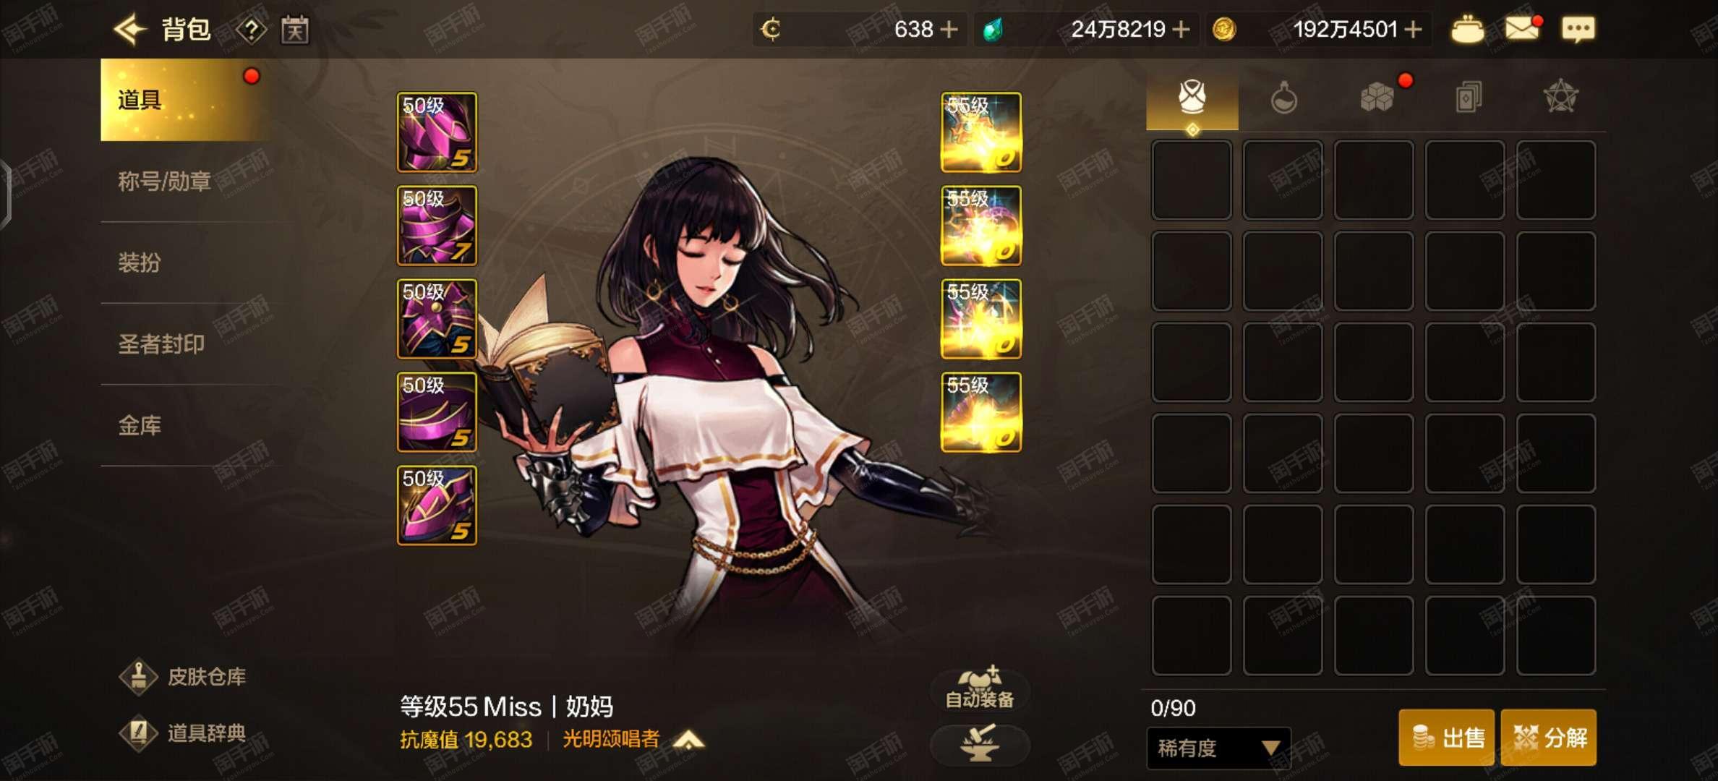Screen dimensions: 1718x781
Task: Open the calendar icon beside help
Action: click(x=295, y=30)
